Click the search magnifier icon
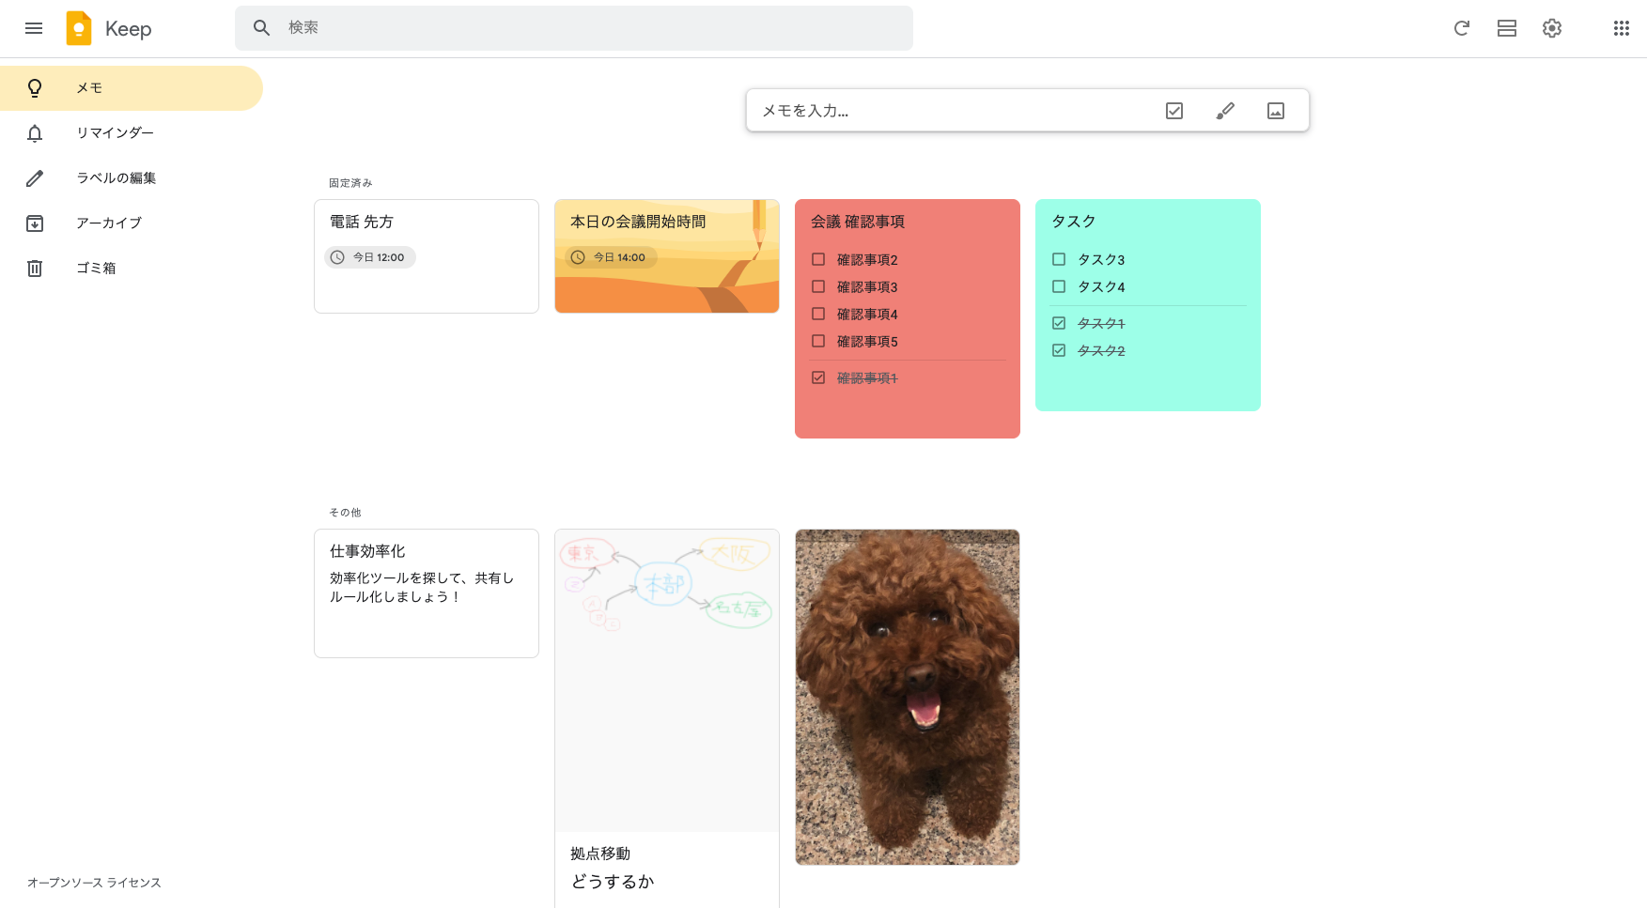This screenshot has width=1647, height=908. (x=262, y=28)
